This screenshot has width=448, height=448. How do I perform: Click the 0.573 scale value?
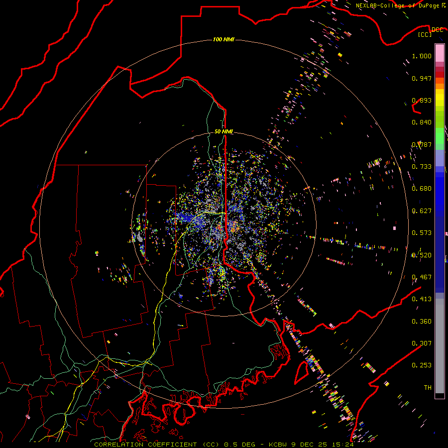pyautogui.click(x=422, y=233)
